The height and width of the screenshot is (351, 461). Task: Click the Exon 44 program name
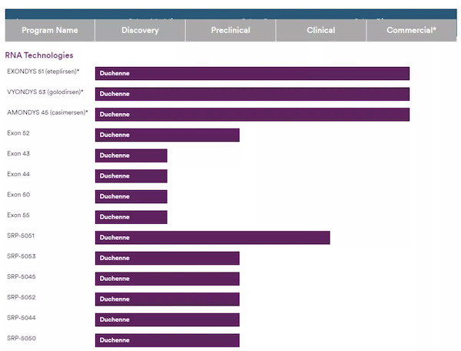(x=18, y=174)
